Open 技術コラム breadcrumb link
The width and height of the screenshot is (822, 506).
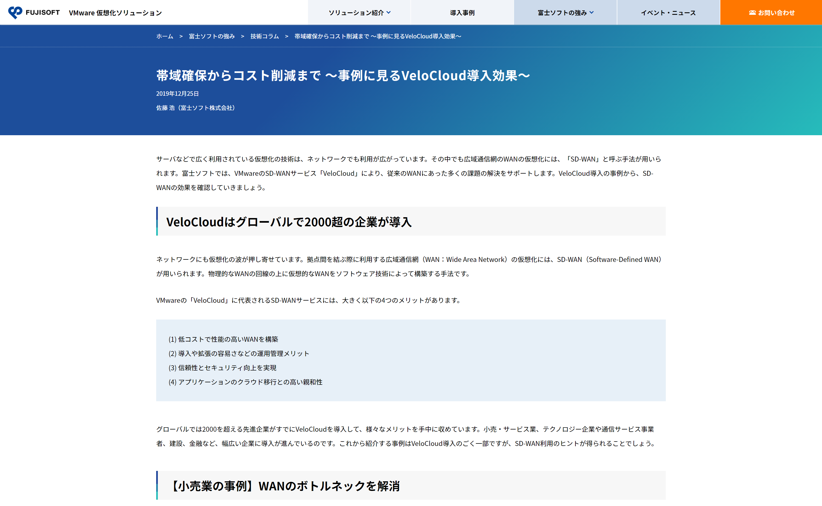point(264,36)
